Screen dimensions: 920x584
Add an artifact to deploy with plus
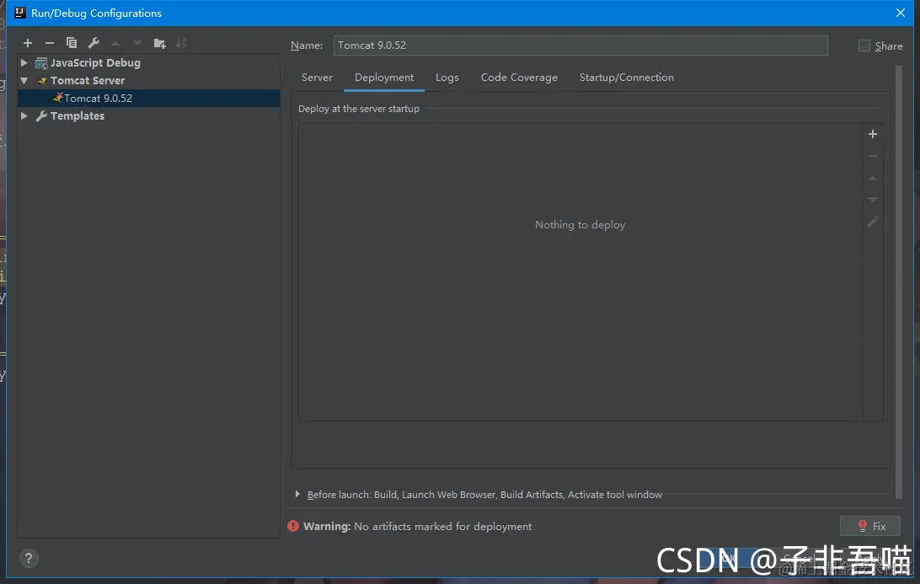coord(873,134)
